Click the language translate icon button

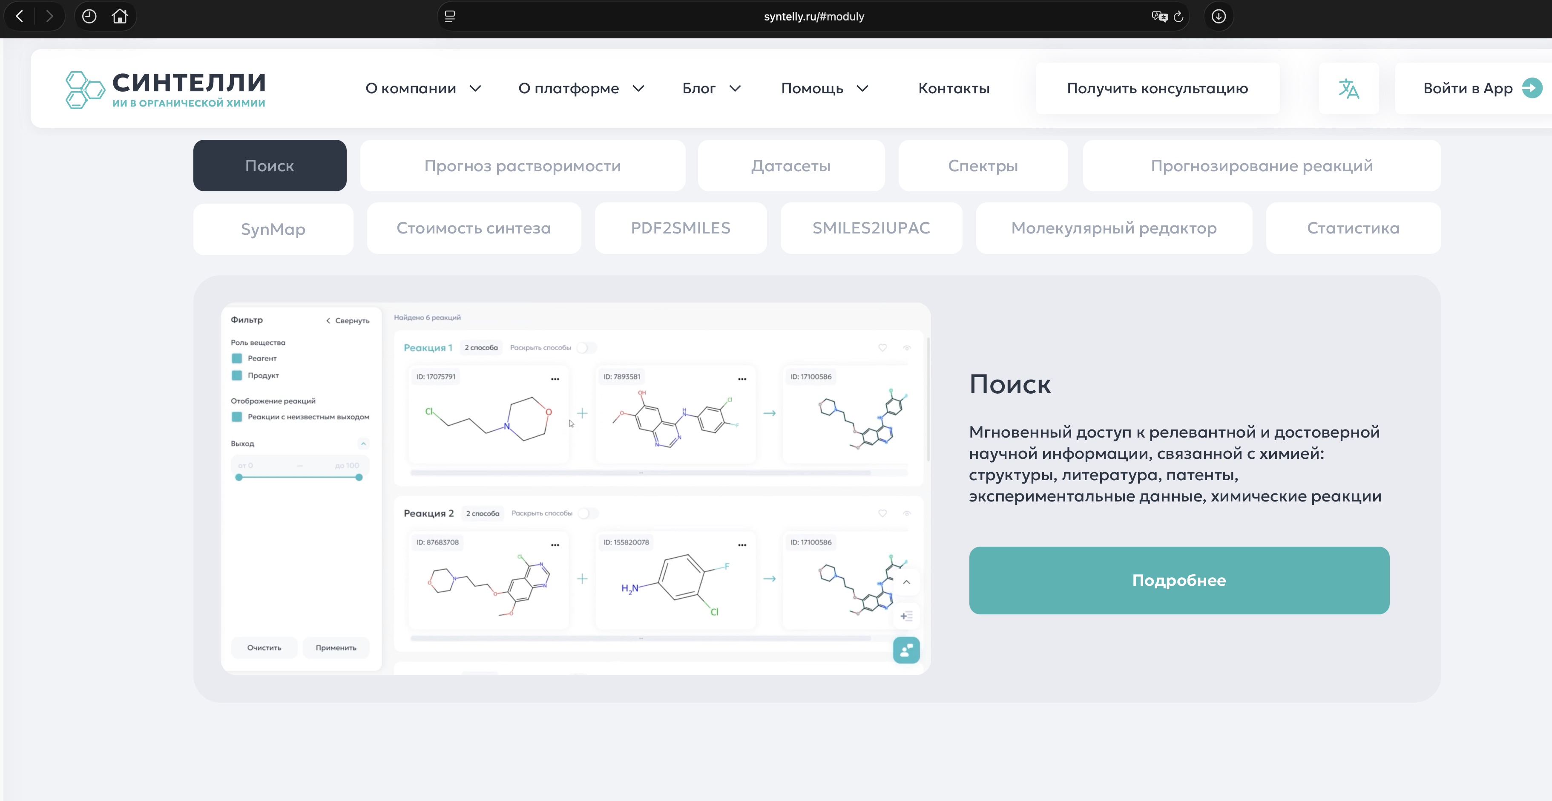coord(1348,89)
